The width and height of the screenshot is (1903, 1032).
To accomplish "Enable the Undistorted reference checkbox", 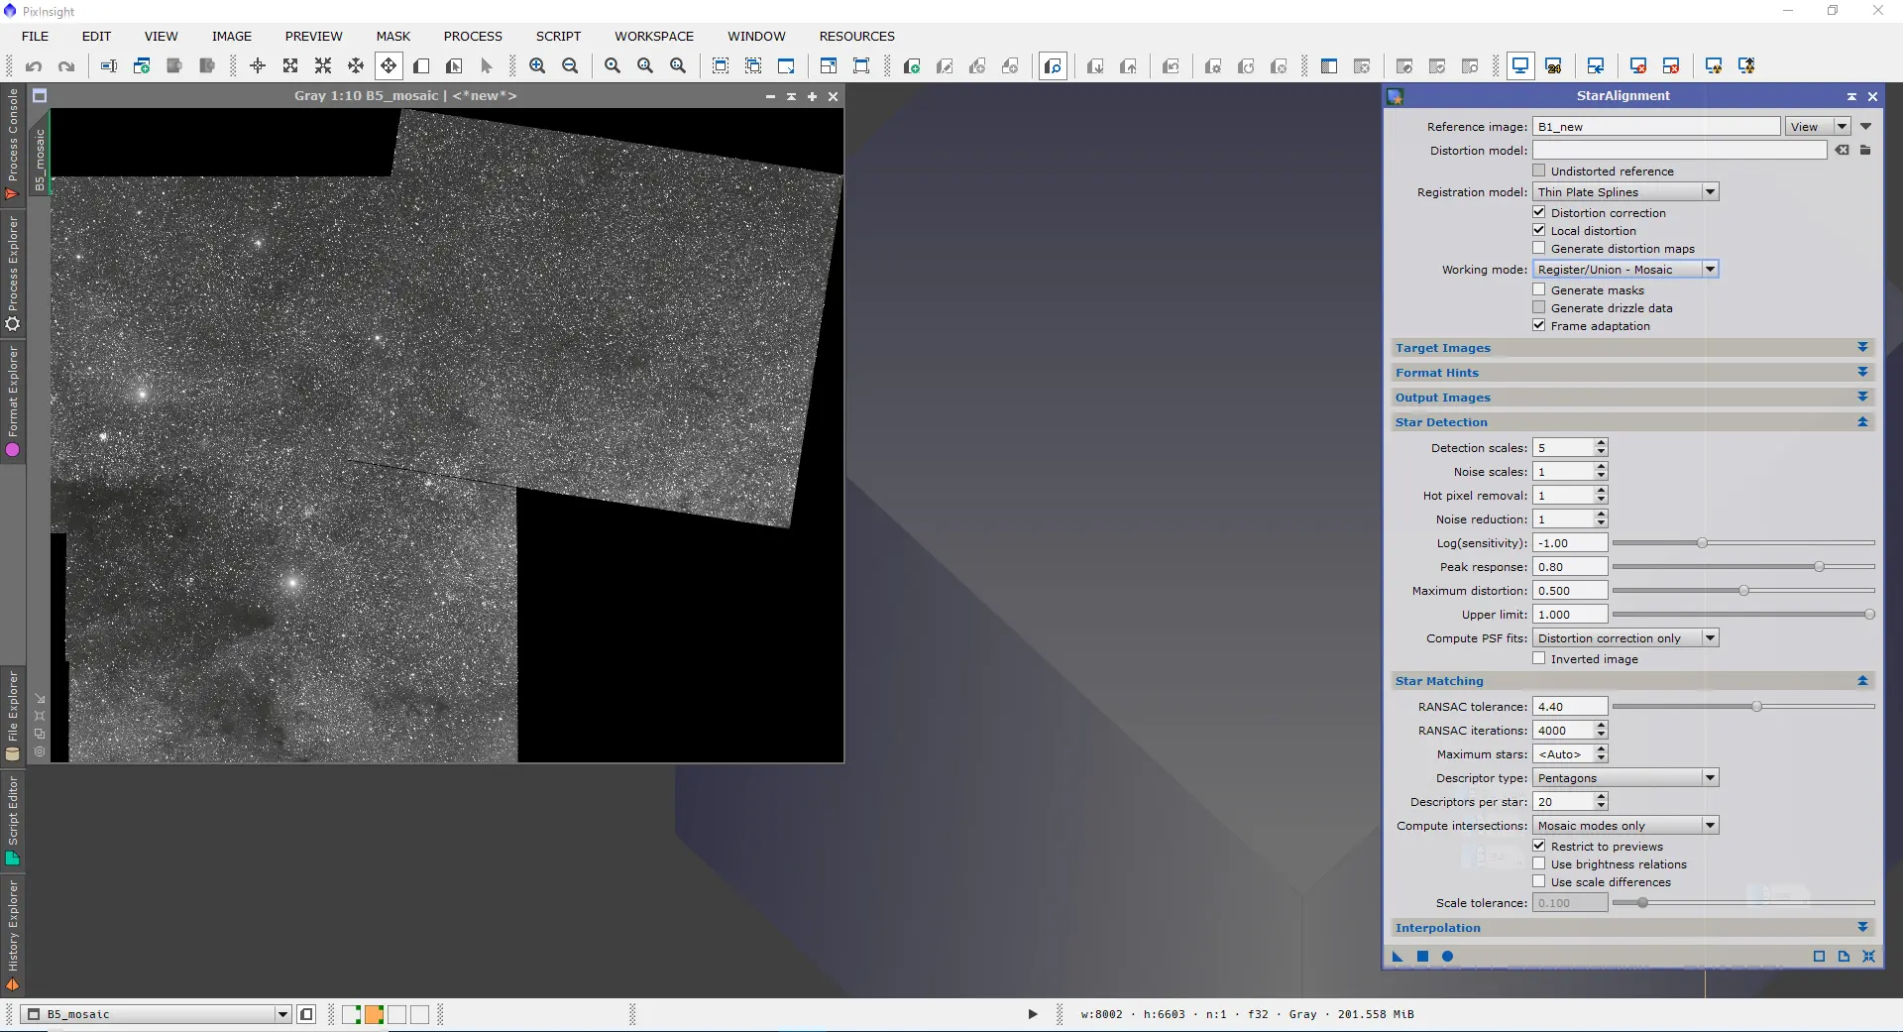I will [1539, 171].
